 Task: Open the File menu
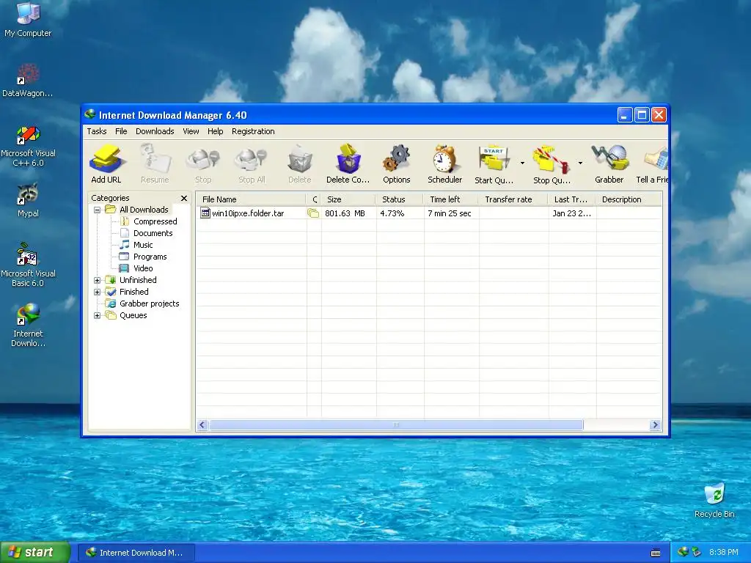click(121, 131)
